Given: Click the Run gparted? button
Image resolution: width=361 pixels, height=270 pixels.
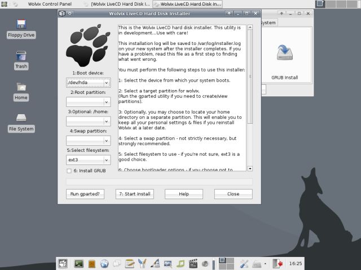Looking at the screenshot, I should [x=85, y=193].
